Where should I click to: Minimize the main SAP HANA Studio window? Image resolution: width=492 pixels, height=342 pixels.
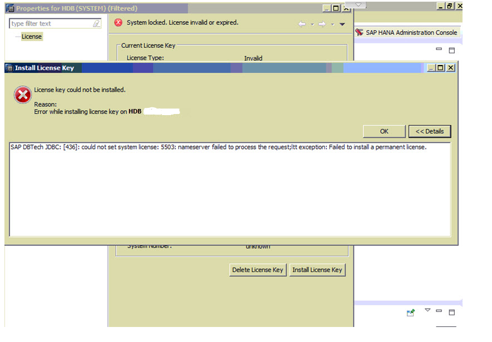(x=441, y=6)
